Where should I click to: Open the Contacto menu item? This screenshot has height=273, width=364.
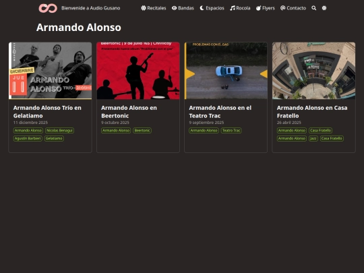point(293,8)
